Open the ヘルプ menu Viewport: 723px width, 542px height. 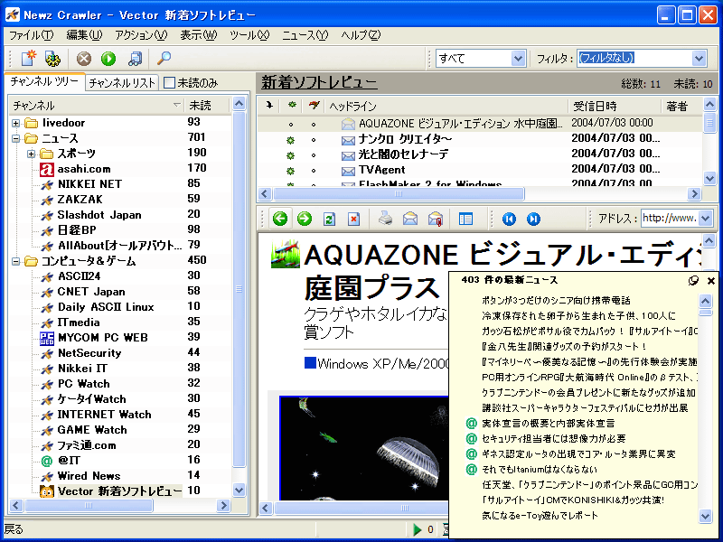361,35
